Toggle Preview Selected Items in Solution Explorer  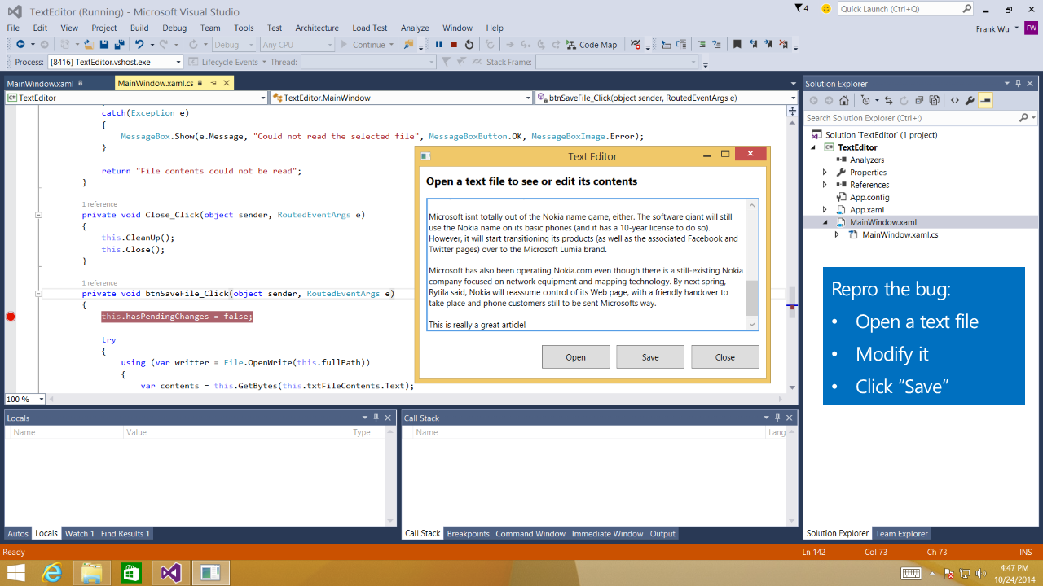tap(985, 100)
